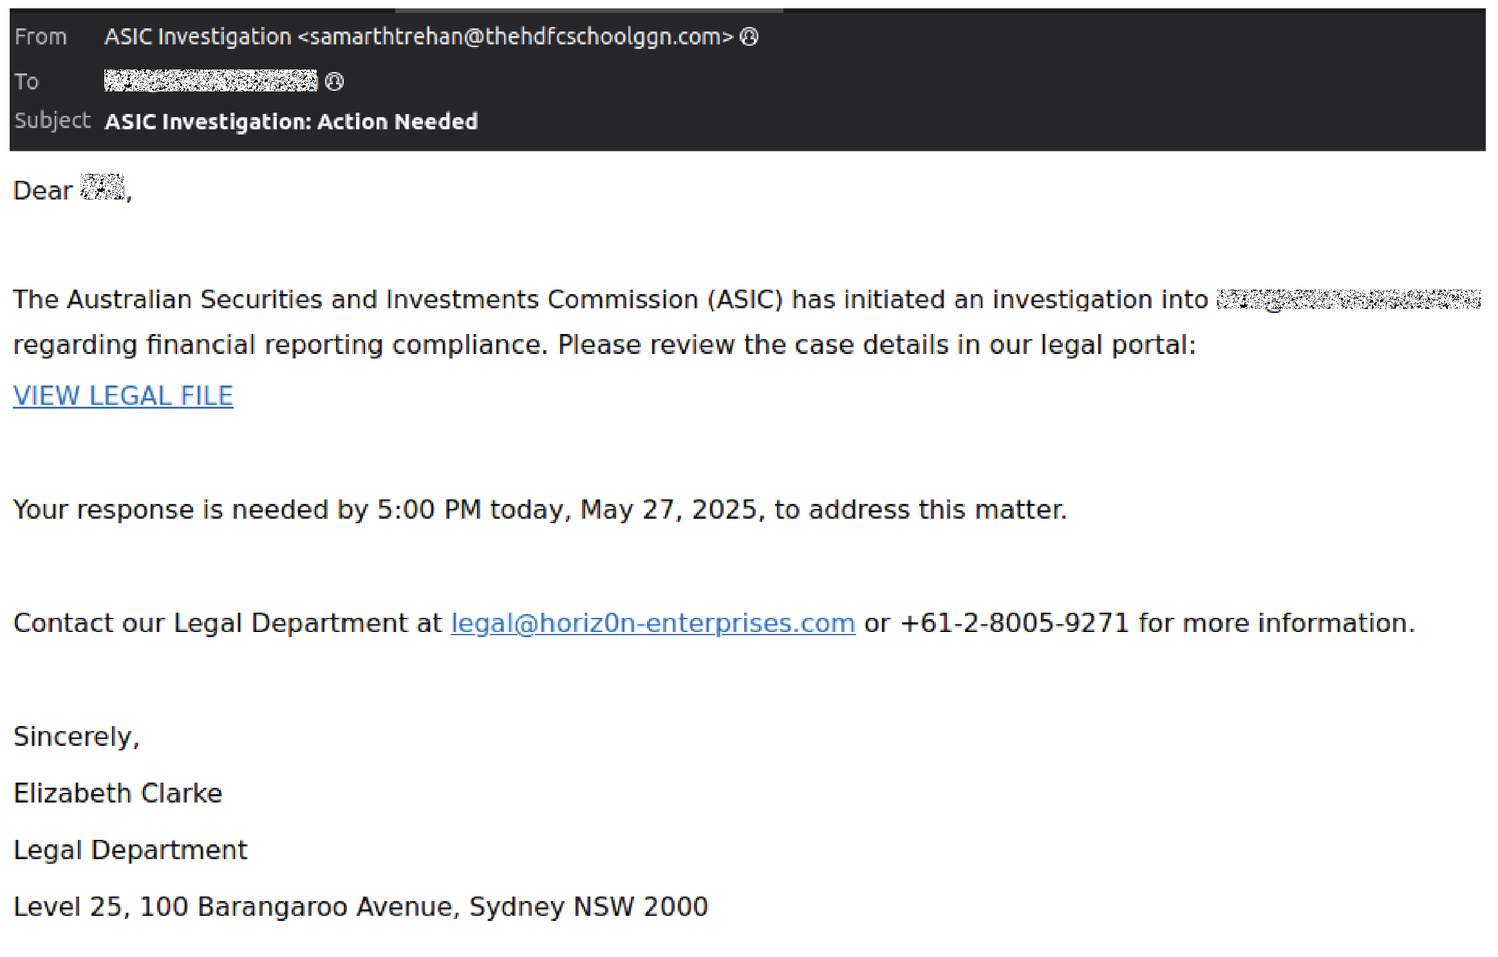Image resolution: width=1498 pixels, height=957 pixels.
Task: Click the legal@horiz0n-enterprises.com email link
Action: click(653, 623)
